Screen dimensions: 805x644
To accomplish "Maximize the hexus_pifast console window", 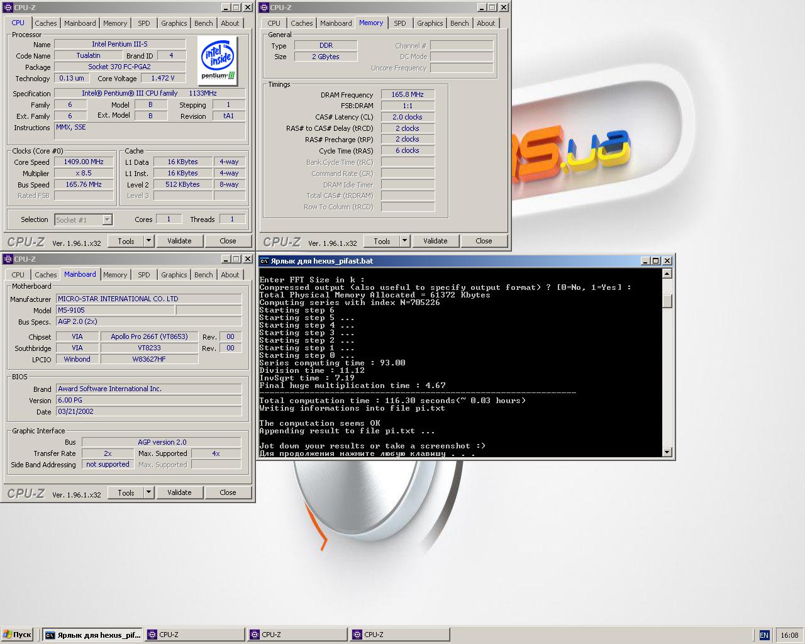I will [x=656, y=261].
